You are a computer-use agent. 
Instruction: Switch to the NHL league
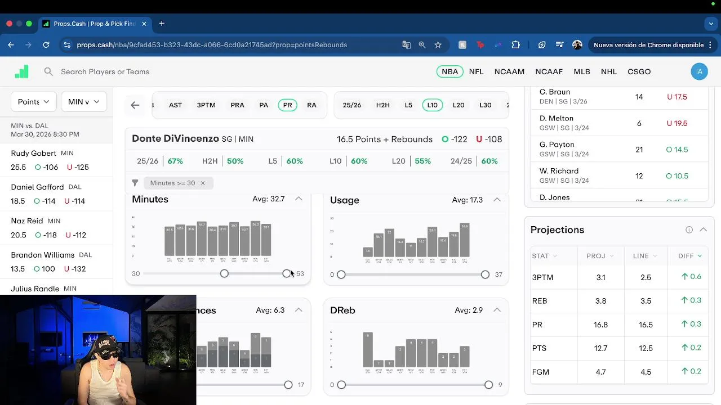coord(609,71)
